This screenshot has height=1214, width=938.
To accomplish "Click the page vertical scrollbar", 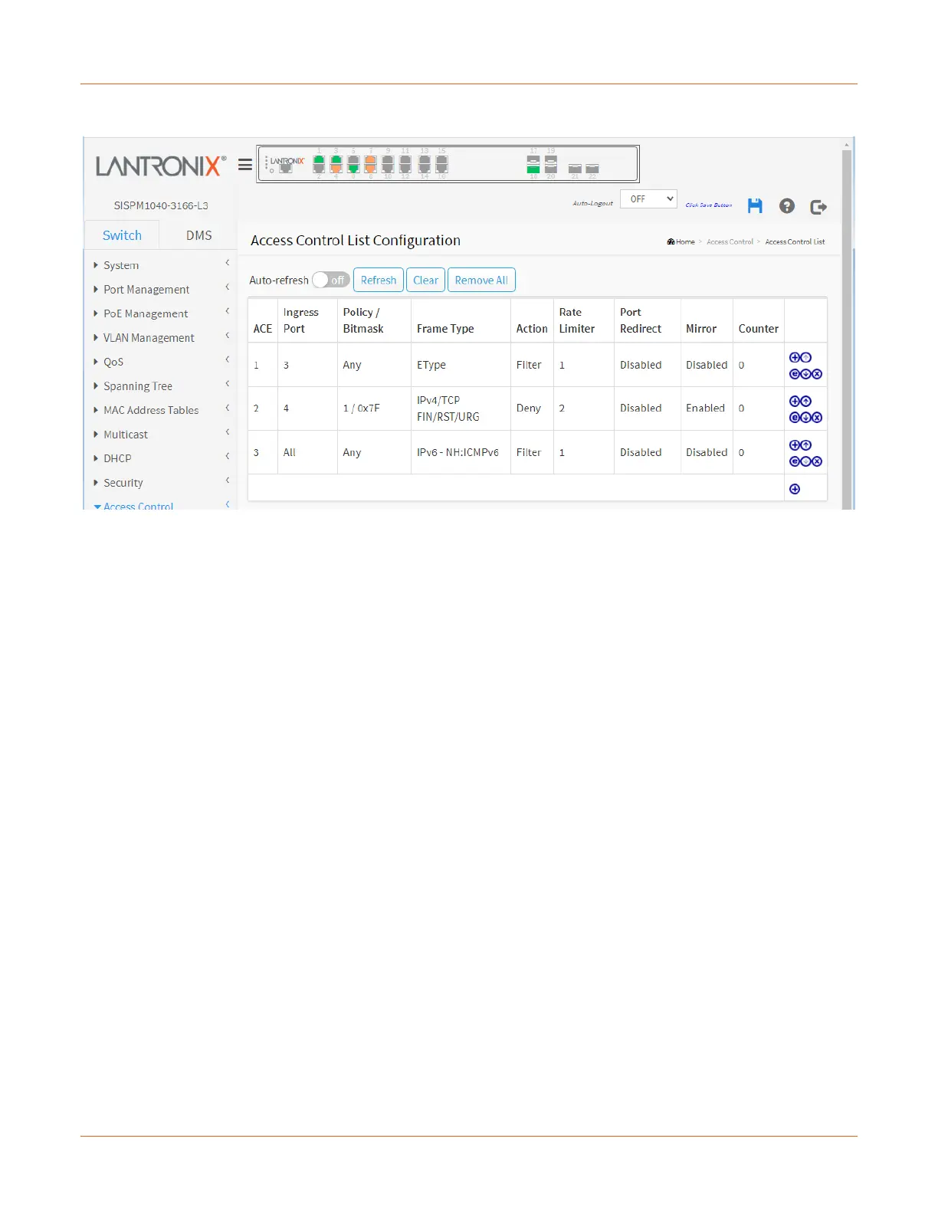I will point(847,330).
